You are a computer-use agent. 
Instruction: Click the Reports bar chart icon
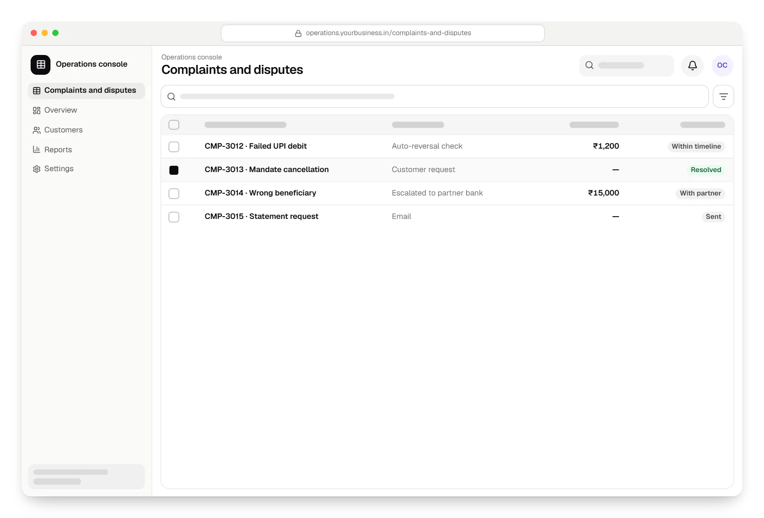[x=36, y=150]
